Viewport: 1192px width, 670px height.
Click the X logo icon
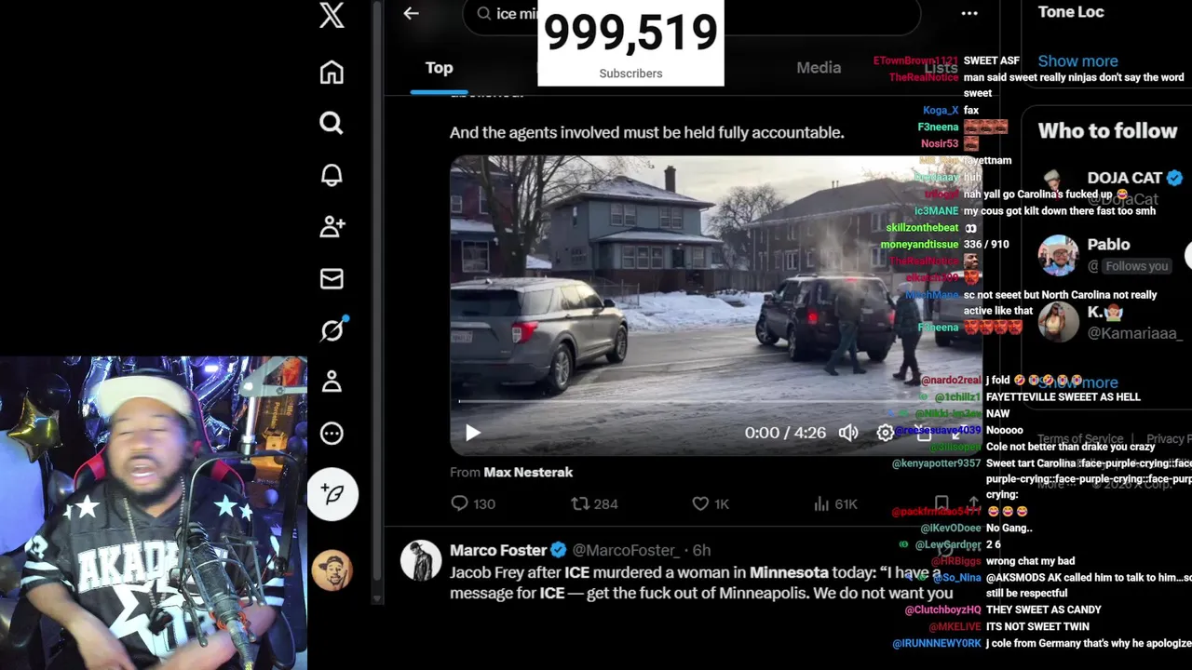tap(332, 16)
